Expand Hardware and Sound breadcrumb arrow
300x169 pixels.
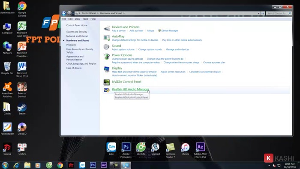[124, 13]
